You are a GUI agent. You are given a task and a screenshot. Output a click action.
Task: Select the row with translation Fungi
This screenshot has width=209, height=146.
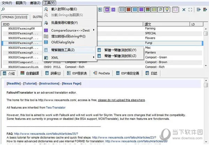(102, 43)
